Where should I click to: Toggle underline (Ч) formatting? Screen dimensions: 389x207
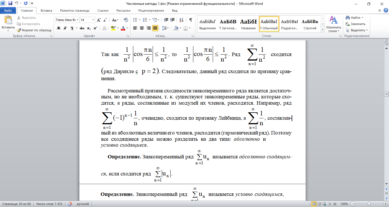click(72, 28)
